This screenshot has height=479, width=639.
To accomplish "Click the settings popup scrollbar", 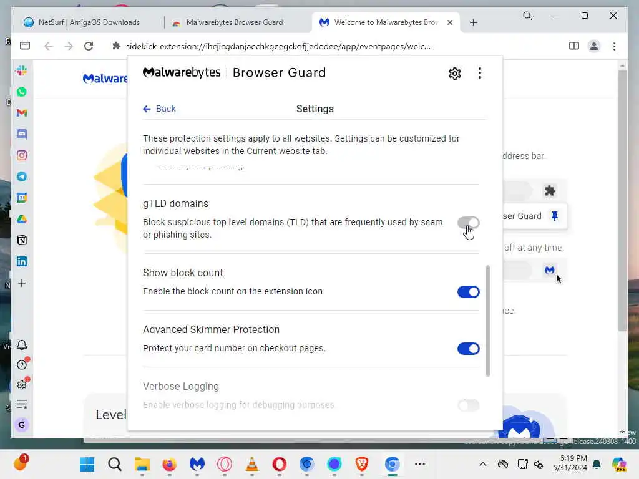I will click(x=487, y=321).
